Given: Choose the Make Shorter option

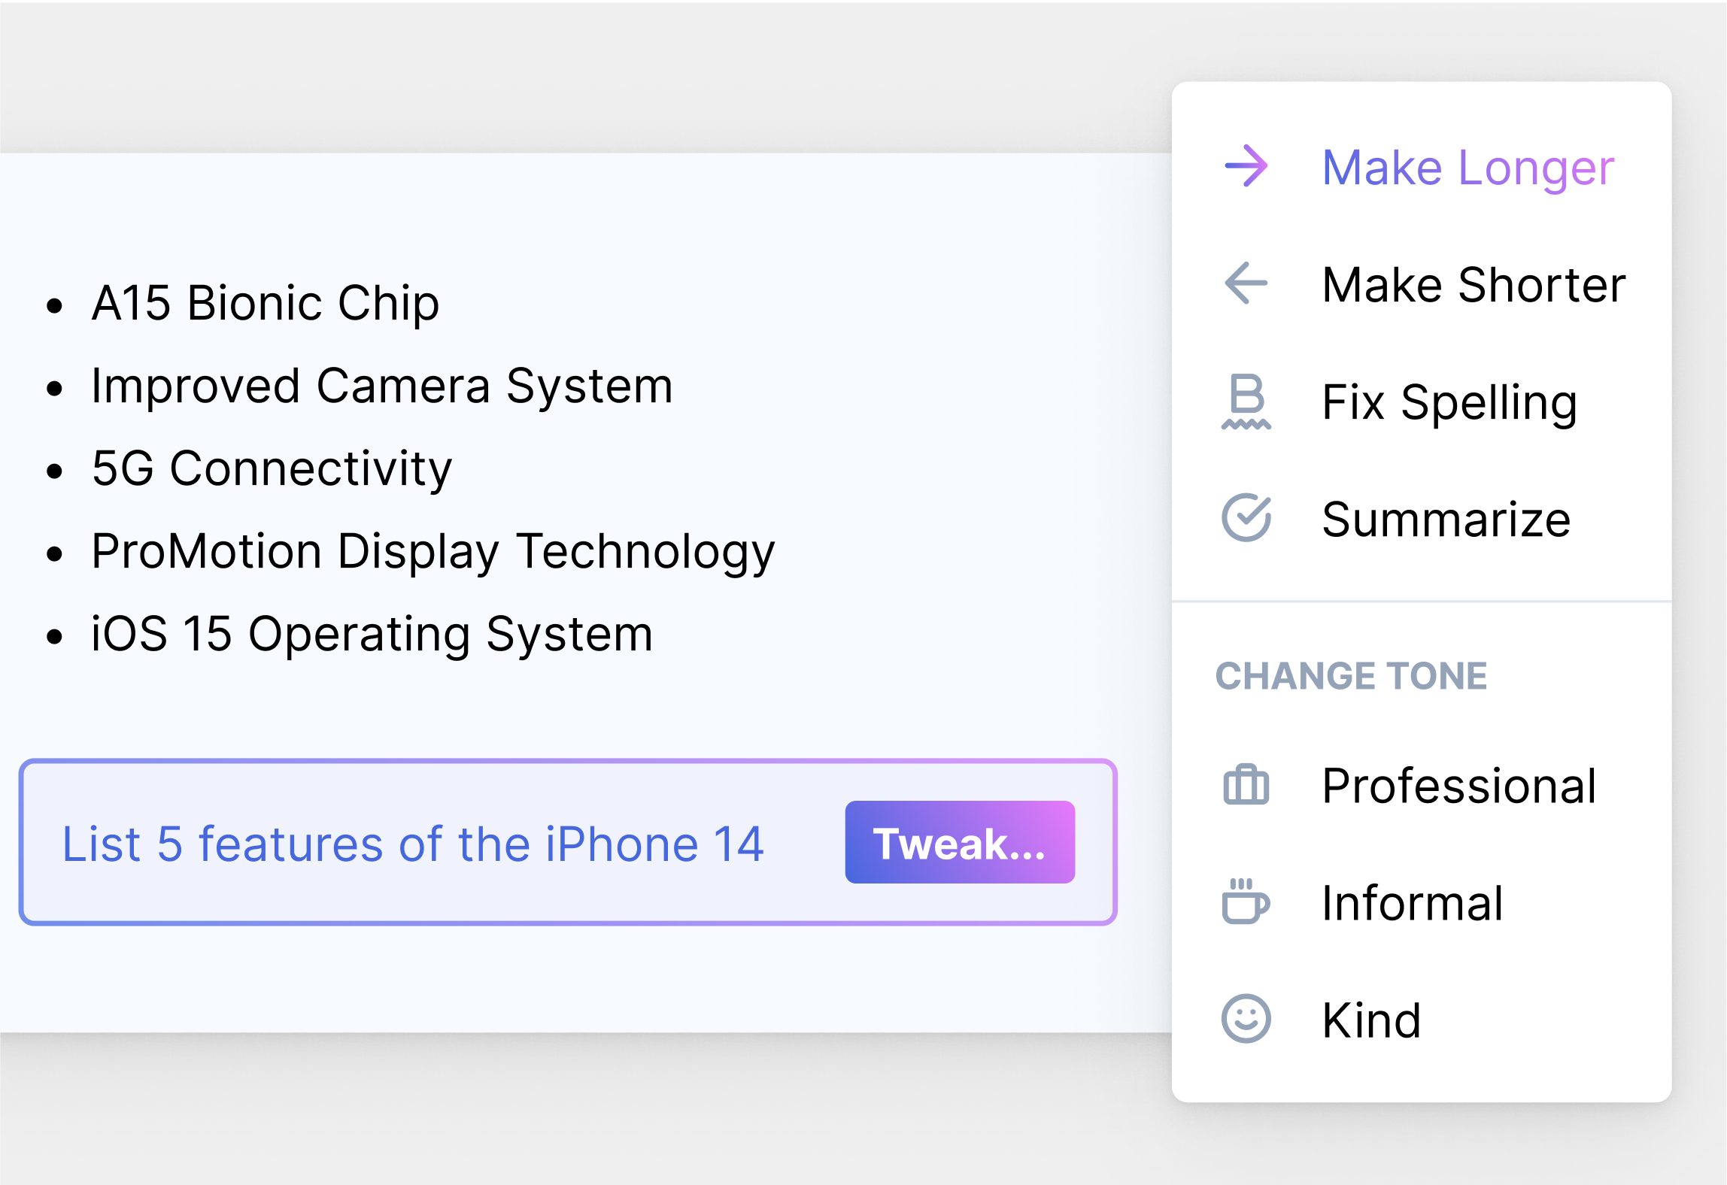Looking at the screenshot, I should coord(1421,283).
